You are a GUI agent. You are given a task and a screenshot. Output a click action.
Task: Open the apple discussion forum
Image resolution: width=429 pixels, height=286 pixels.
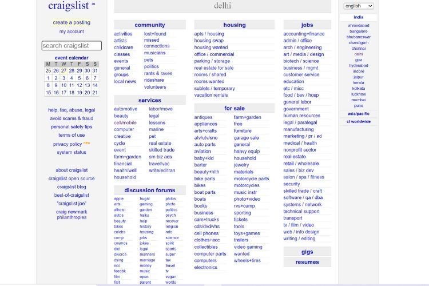(119, 198)
